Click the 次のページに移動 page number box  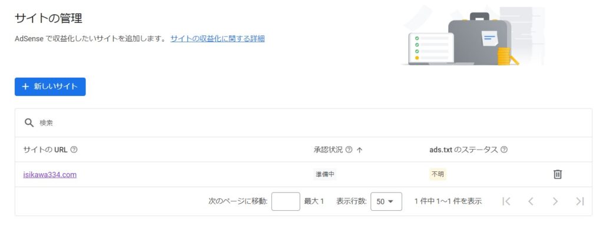point(286,201)
